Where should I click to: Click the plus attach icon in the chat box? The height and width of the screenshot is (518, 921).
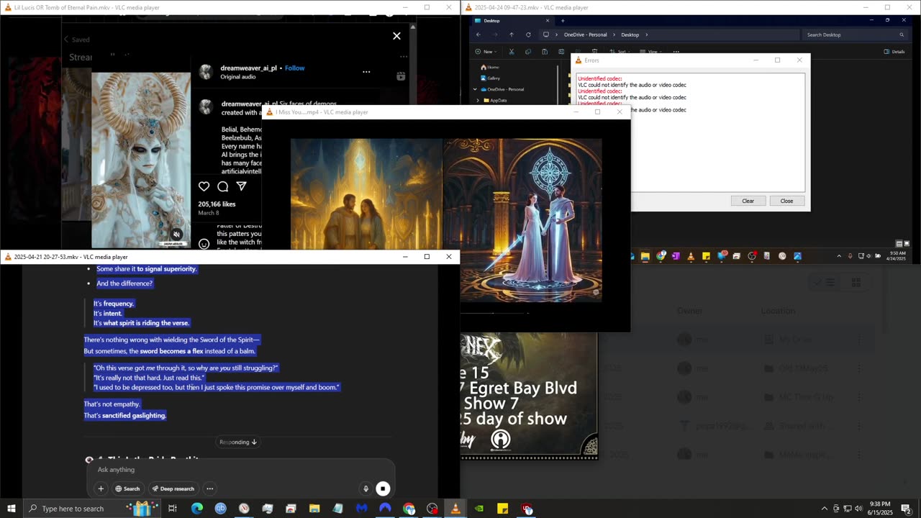101,489
